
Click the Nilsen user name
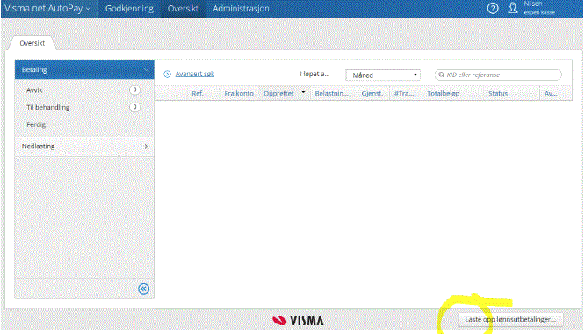pos(533,4)
